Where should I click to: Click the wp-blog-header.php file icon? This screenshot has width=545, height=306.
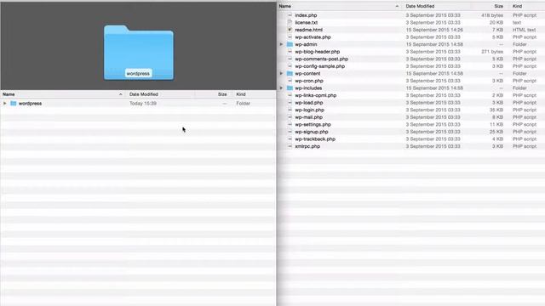pyautogui.click(x=290, y=52)
